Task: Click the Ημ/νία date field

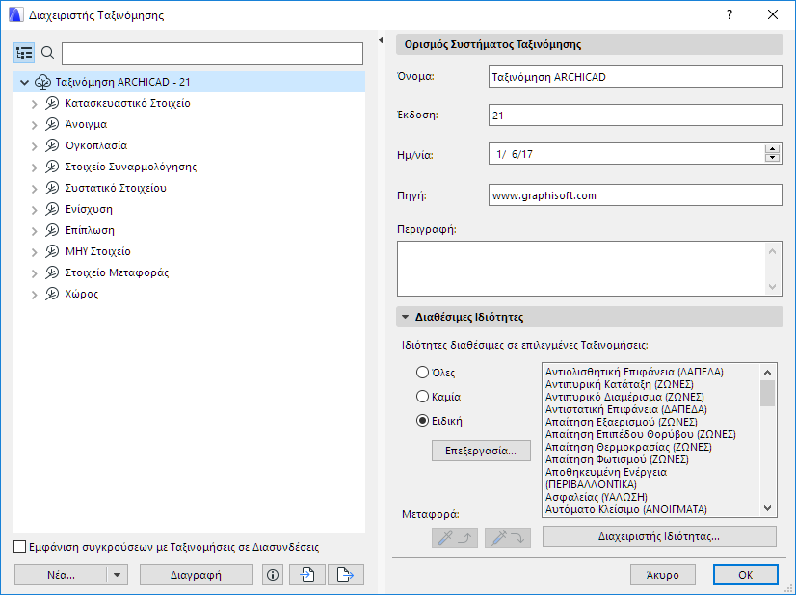Action: 627,154
